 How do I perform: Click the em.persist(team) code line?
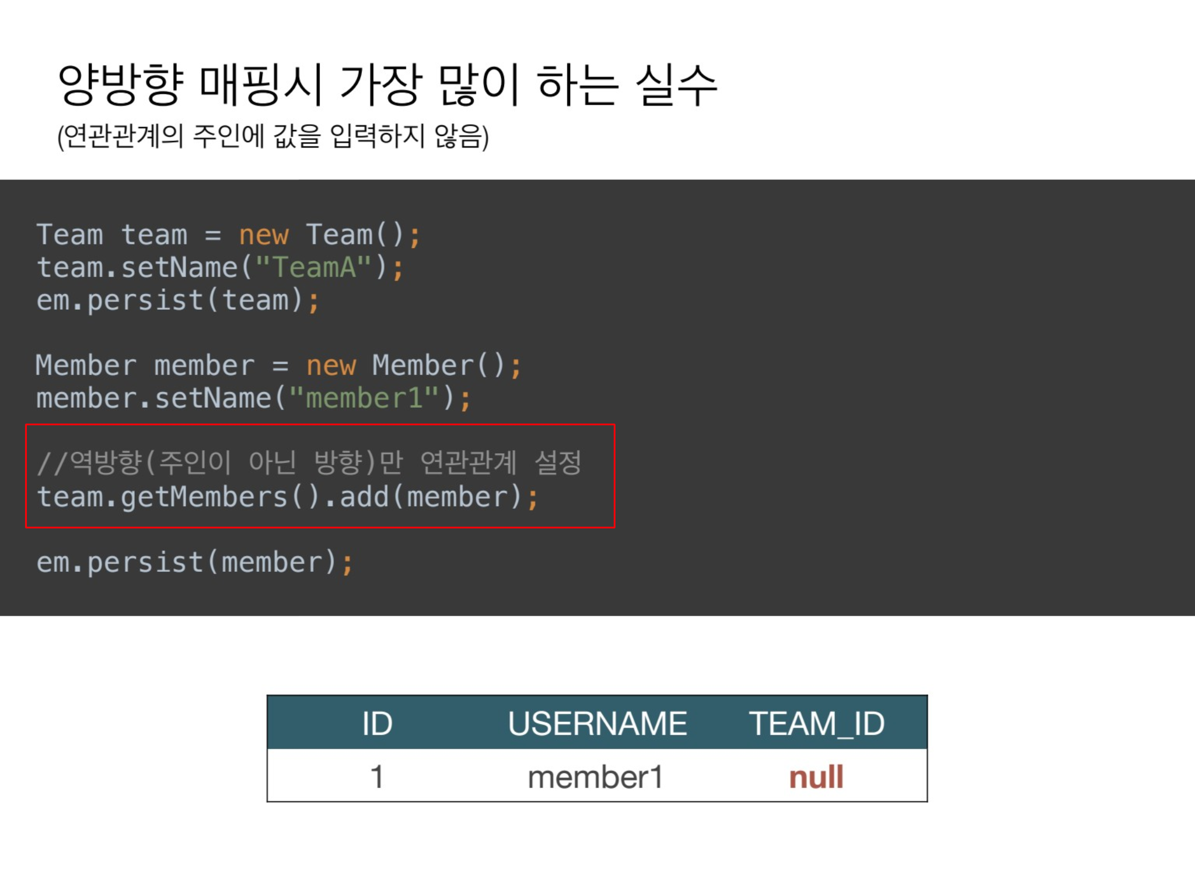(177, 300)
